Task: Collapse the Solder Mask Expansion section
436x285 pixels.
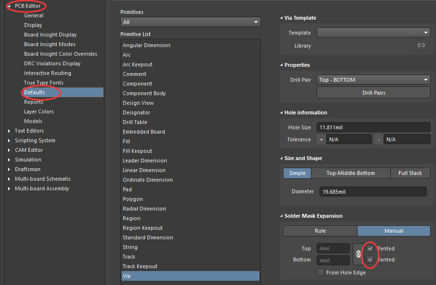Action: click(x=281, y=216)
